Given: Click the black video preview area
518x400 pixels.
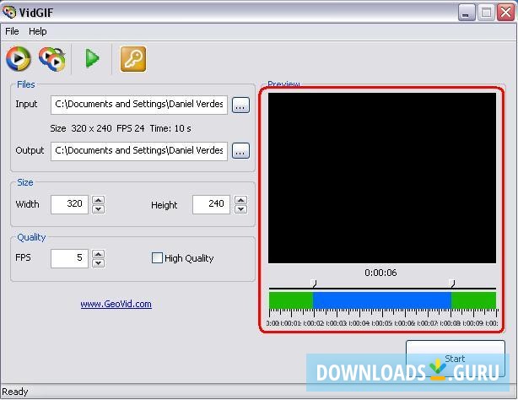Looking at the screenshot, I should point(382,178).
